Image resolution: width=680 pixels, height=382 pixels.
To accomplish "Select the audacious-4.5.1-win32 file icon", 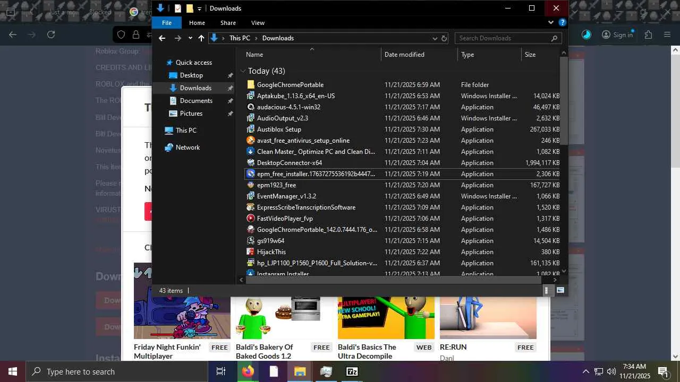I will click(x=251, y=107).
